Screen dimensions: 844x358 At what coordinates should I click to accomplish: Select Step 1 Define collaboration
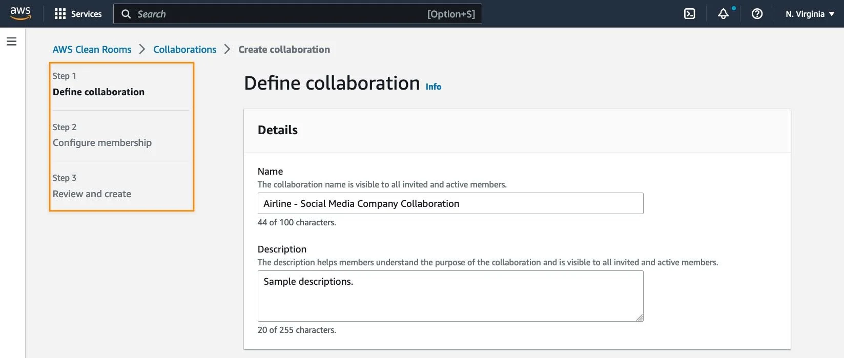coord(98,92)
